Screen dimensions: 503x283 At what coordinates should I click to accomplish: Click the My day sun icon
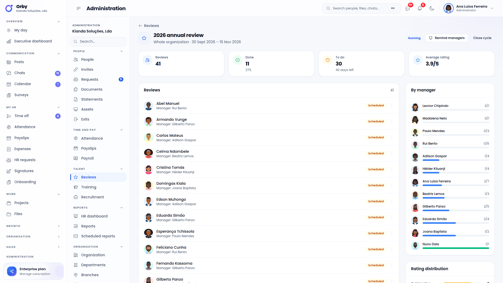[x=9, y=30]
